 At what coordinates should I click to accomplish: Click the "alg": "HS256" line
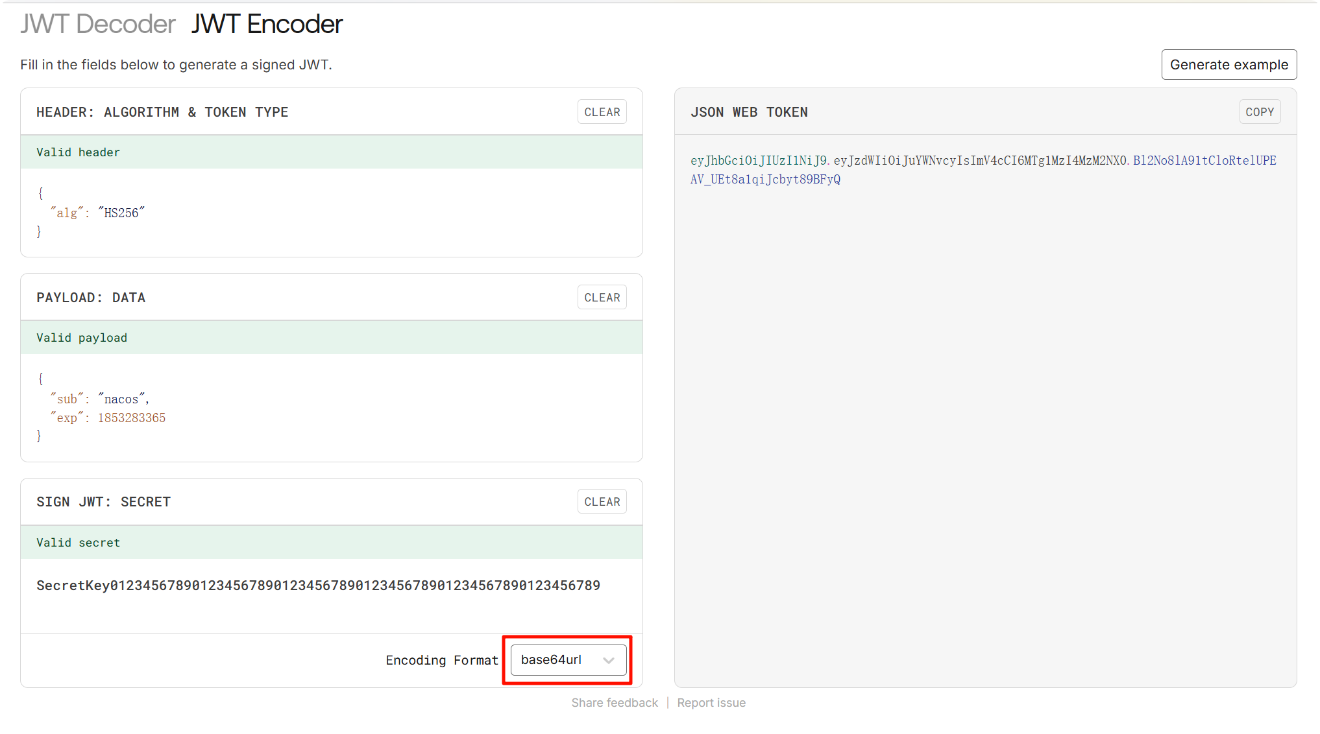coord(97,213)
